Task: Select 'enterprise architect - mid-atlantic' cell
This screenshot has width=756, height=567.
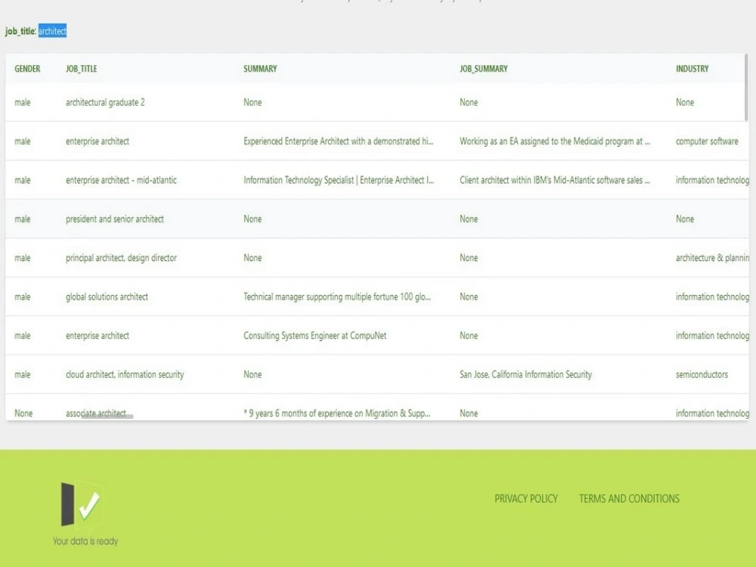Action: (x=121, y=180)
